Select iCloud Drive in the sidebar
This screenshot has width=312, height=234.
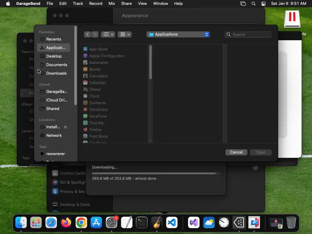point(54,100)
